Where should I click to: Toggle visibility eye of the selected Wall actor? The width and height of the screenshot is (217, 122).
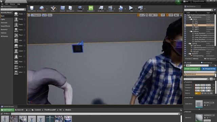point(185,25)
